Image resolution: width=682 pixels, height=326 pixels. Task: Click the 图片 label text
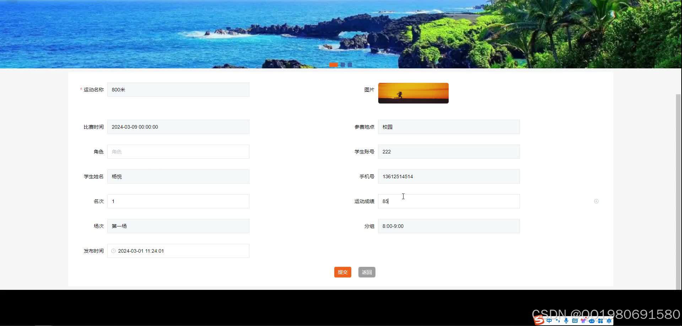[369, 90]
